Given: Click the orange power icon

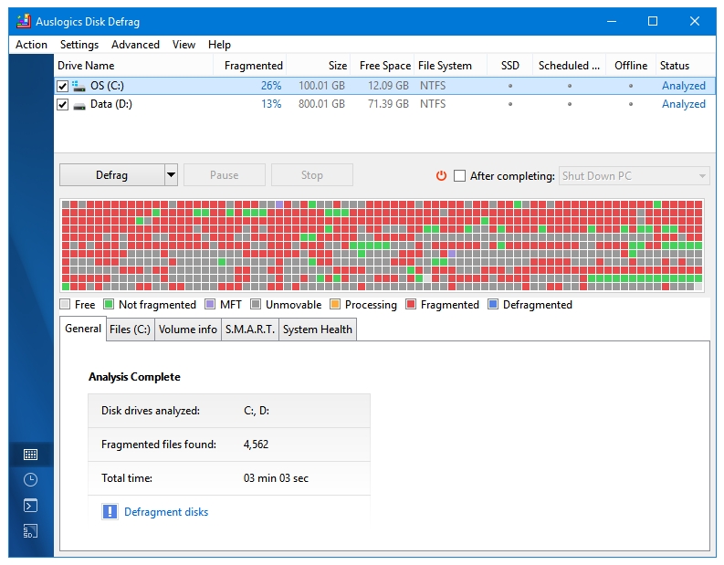Looking at the screenshot, I should click(x=441, y=176).
